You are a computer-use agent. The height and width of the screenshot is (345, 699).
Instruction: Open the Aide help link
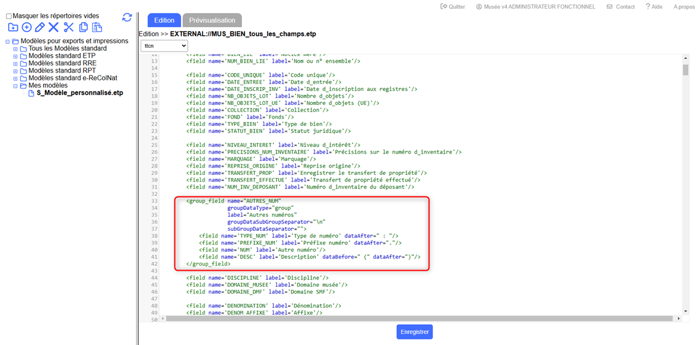click(654, 7)
